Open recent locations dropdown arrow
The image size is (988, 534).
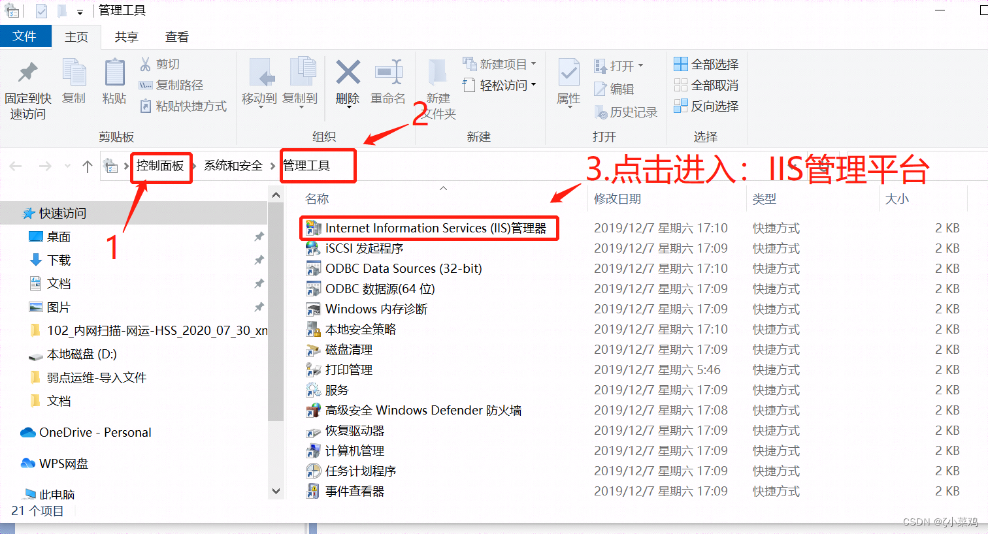67,166
